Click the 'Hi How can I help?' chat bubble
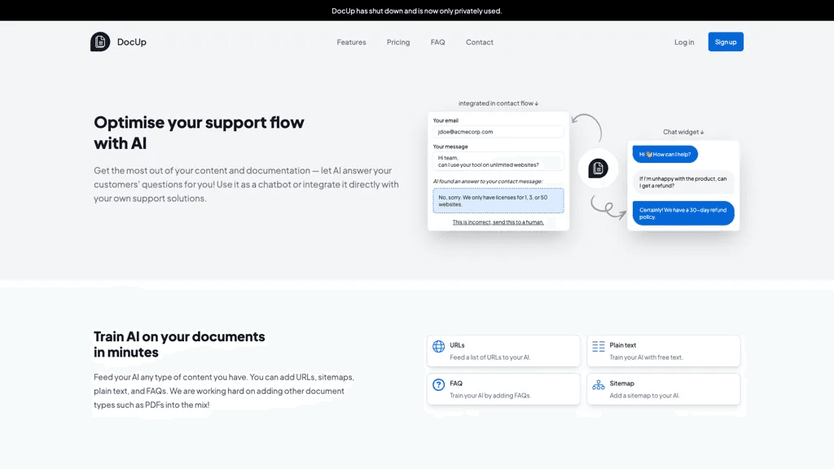Screen dimensions: 834x469 (x=665, y=154)
